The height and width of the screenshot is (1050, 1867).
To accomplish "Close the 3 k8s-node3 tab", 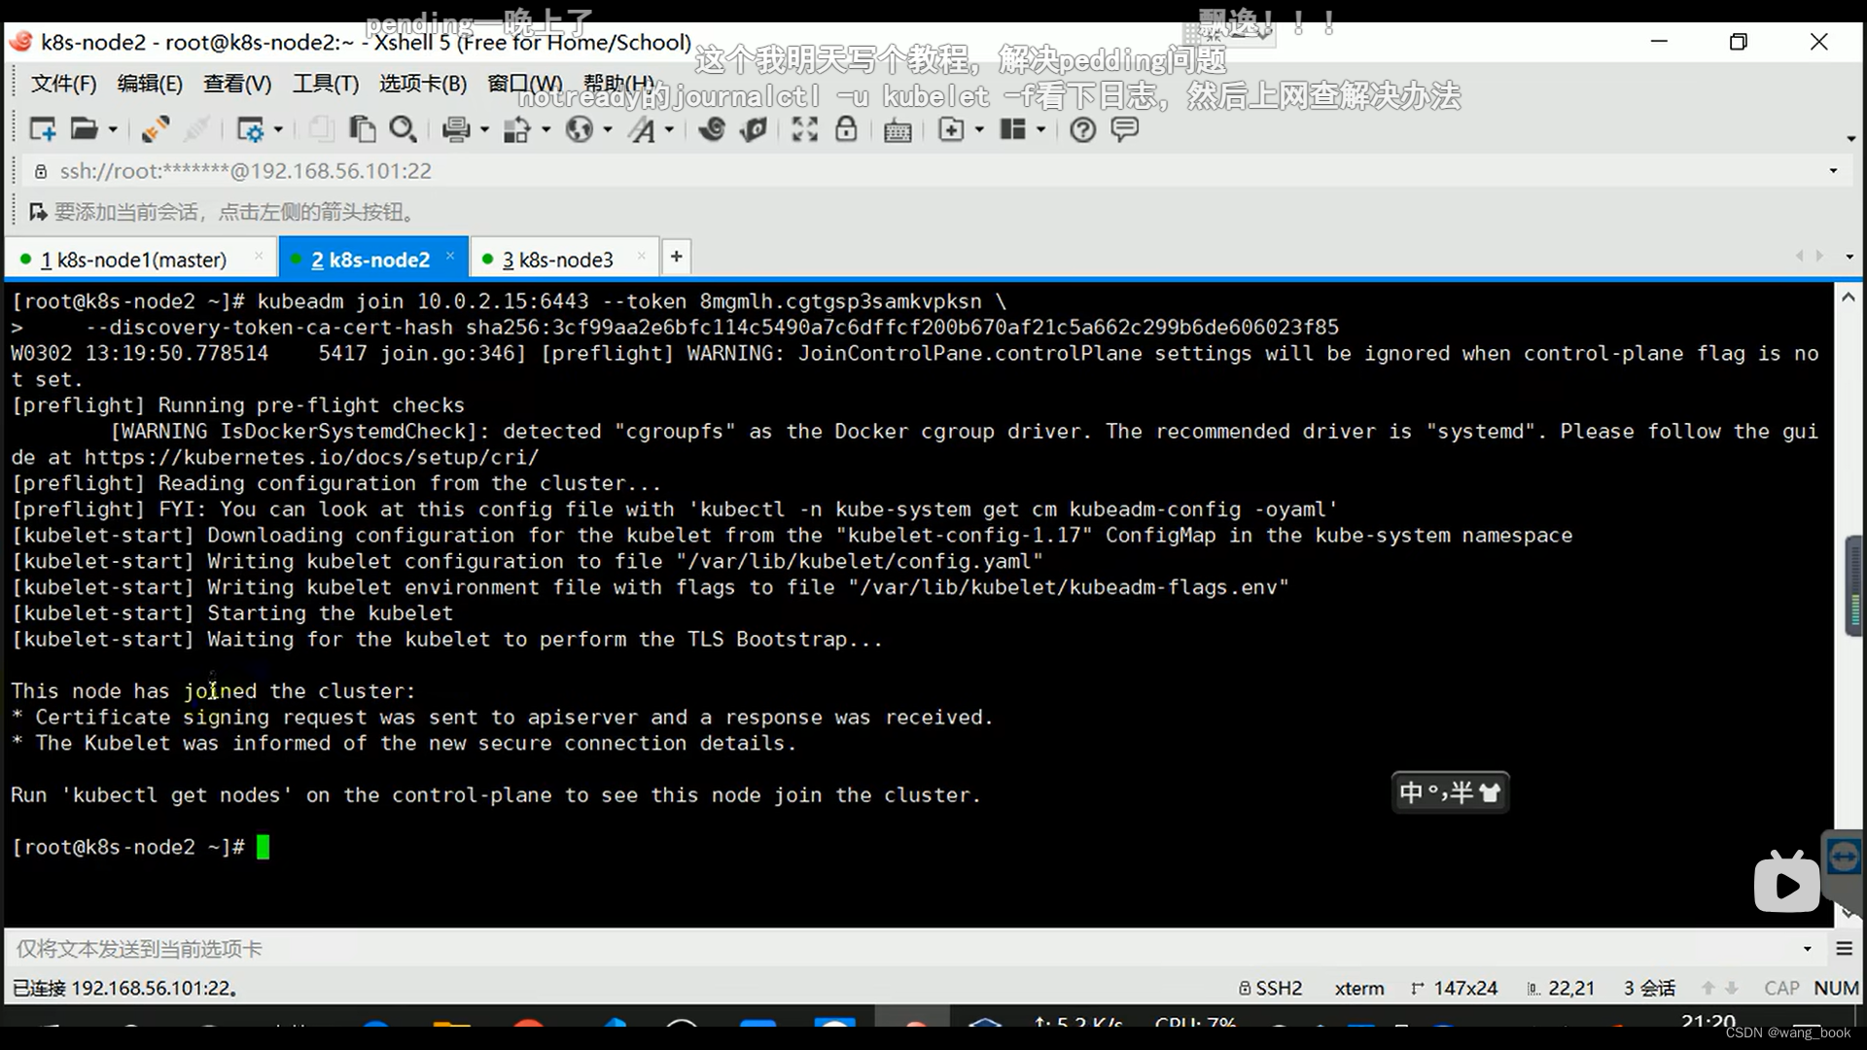I will [x=641, y=256].
